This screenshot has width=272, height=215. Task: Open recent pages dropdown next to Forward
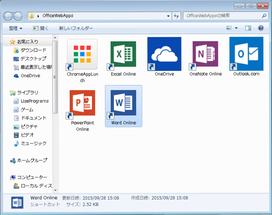[25, 16]
